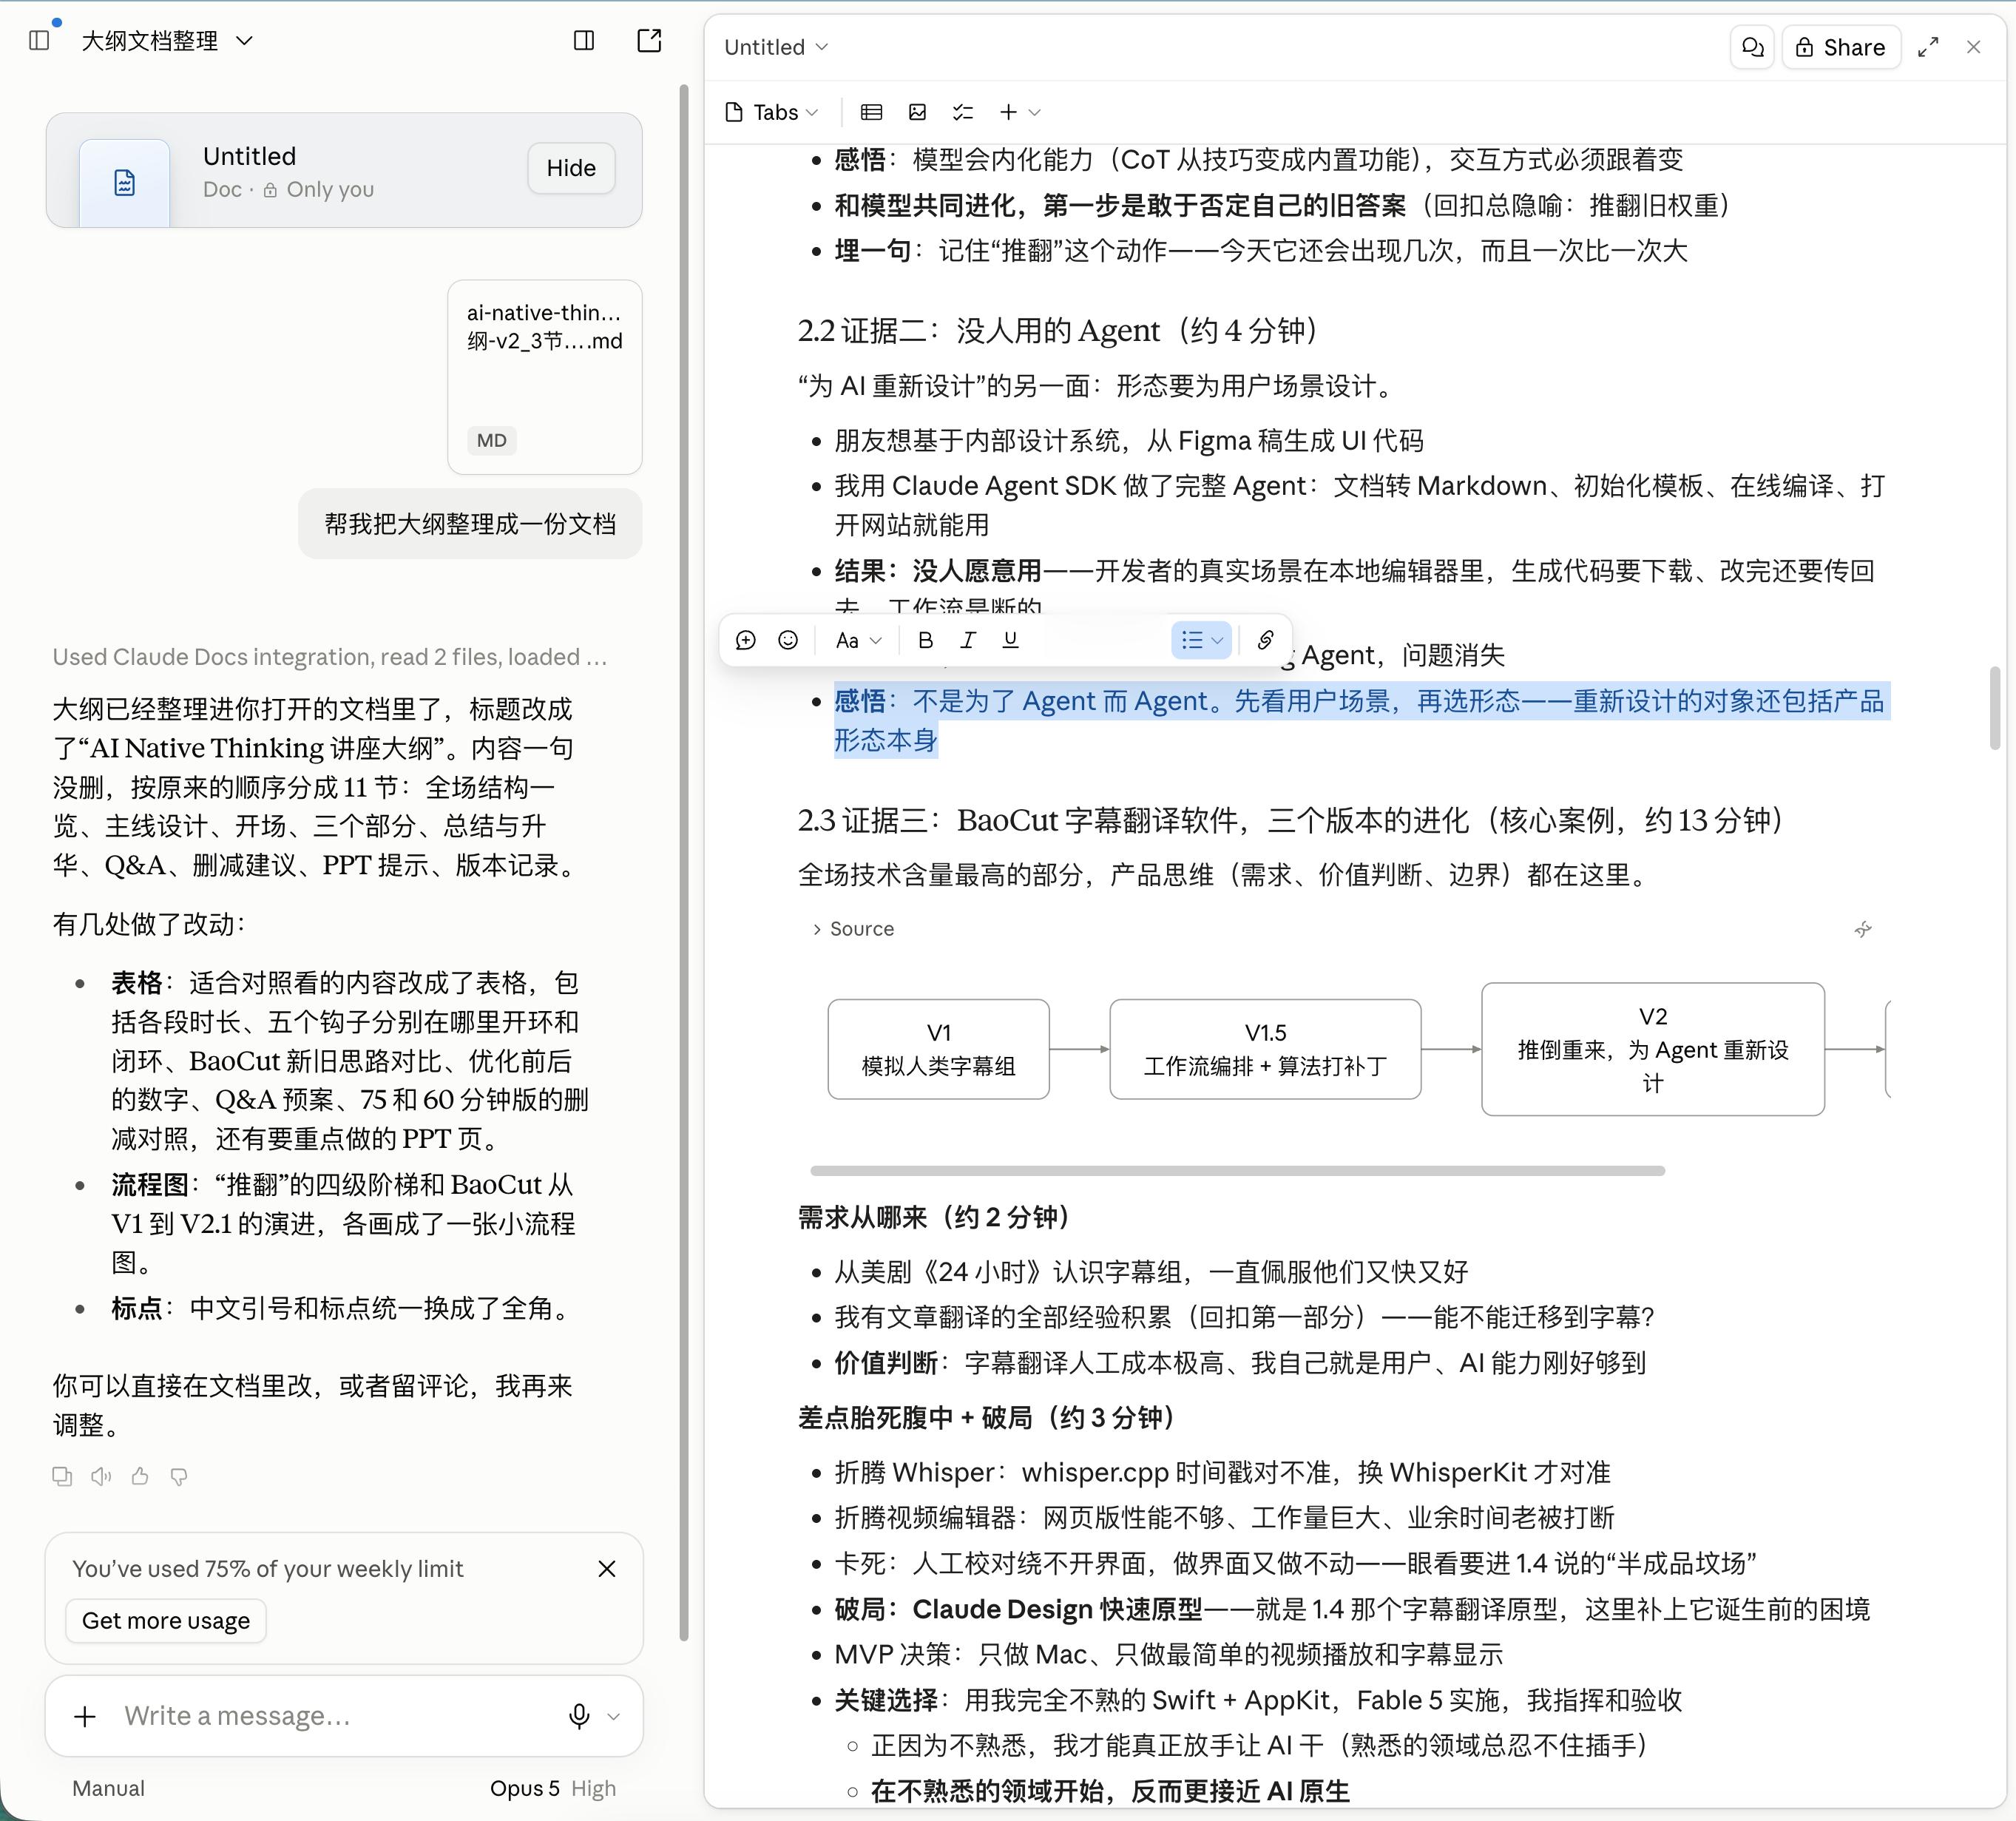Open the ai-native-thinking markdown attachment

544,376
